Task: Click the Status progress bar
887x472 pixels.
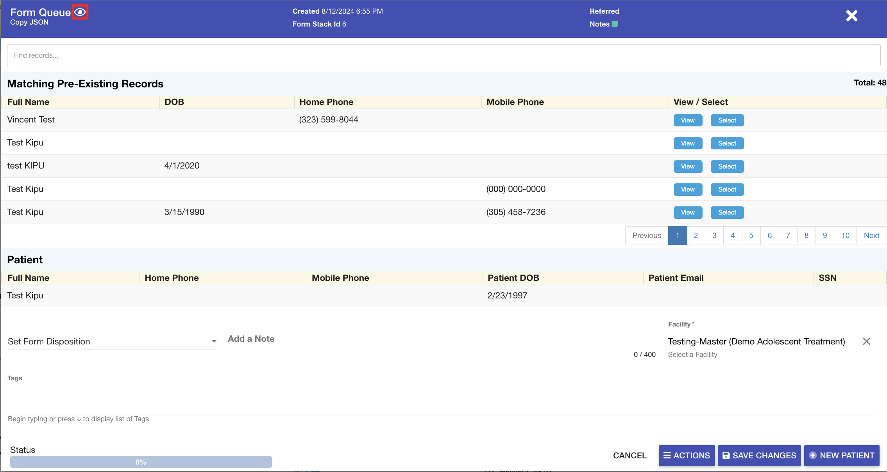Action: point(141,462)
